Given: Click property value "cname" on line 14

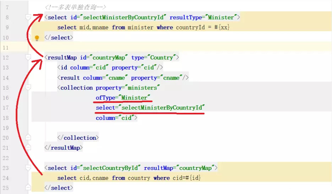Looking at the screenshot, I should tap(171, 78).
